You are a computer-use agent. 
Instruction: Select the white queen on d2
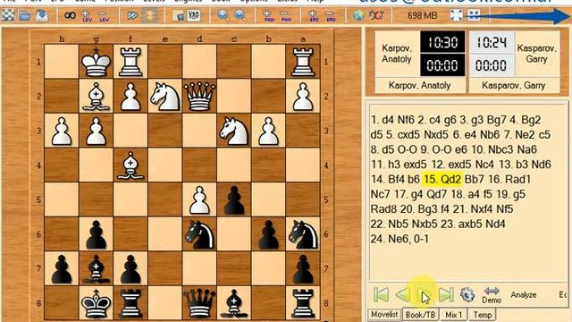[x=199, y=96]
